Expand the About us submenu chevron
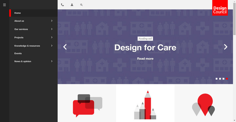 [x=52, y=21]
